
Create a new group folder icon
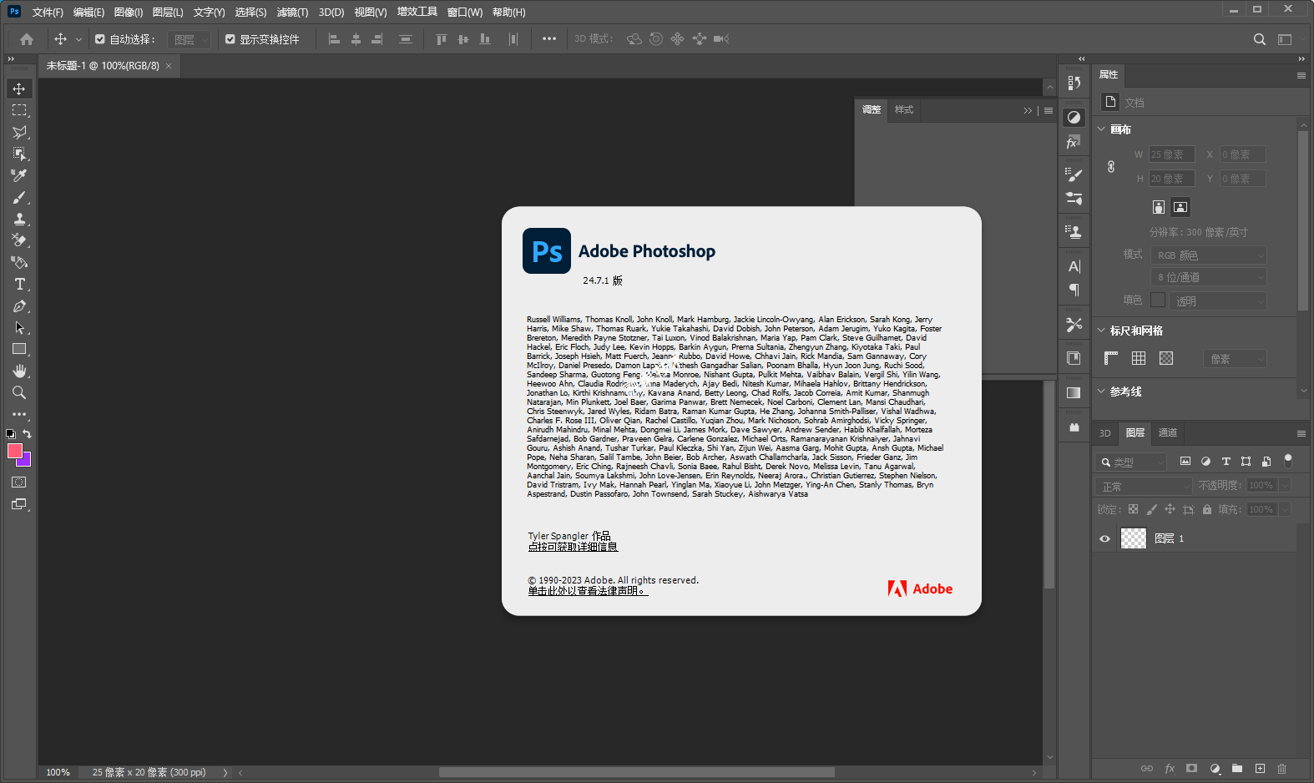coord(1237,768)
